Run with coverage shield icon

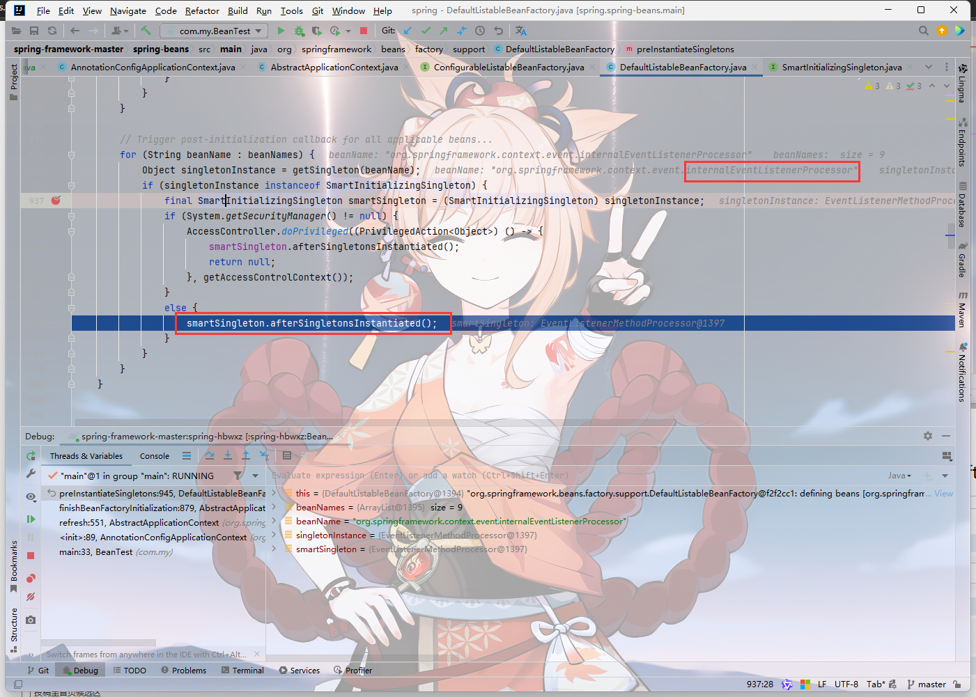(317, 31)
